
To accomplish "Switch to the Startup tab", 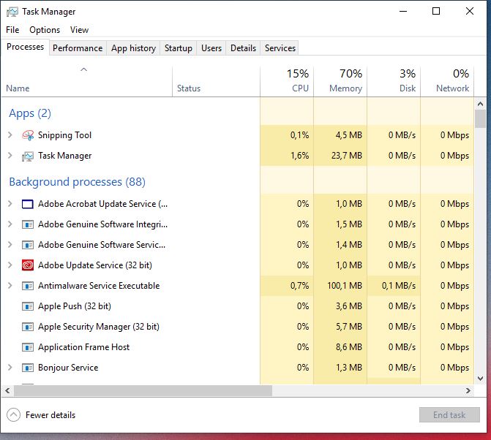I will pyautogui.click(x=178, y=48).
